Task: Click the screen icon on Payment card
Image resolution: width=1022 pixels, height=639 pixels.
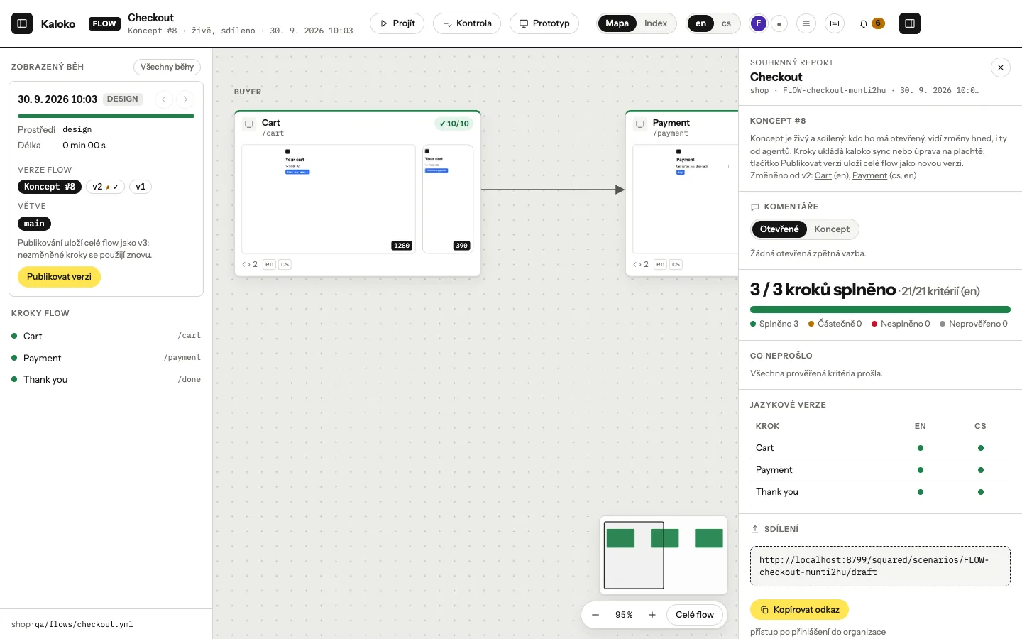Action: tap(640, 124)
